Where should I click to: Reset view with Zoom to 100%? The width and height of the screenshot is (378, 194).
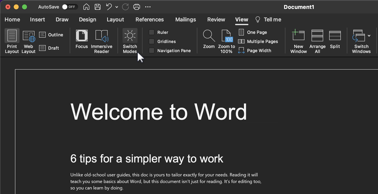tap(227, 36)
